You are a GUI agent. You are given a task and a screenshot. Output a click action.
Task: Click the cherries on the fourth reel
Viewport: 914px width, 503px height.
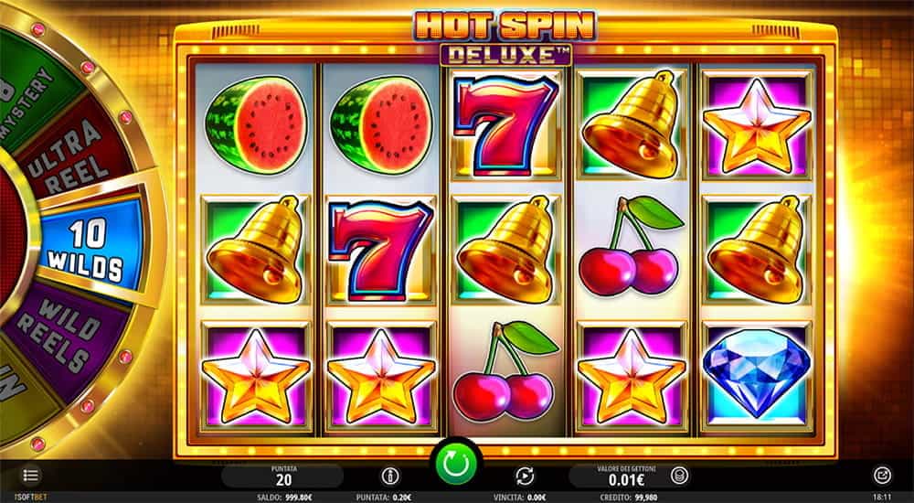(x=630, y=246)
